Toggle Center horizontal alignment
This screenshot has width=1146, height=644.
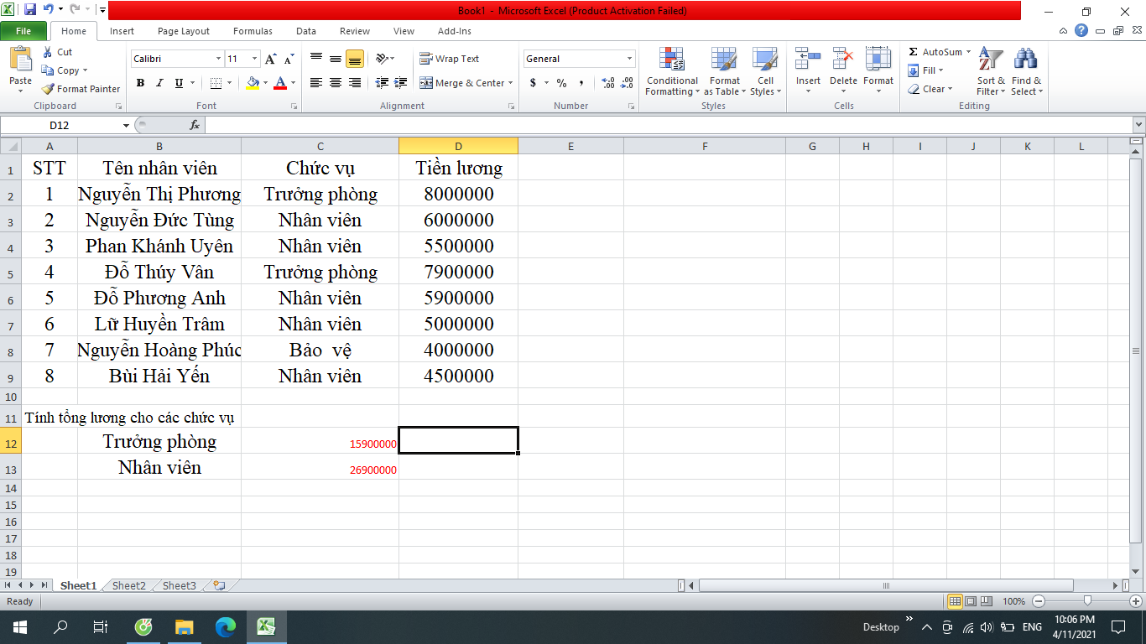336,83
